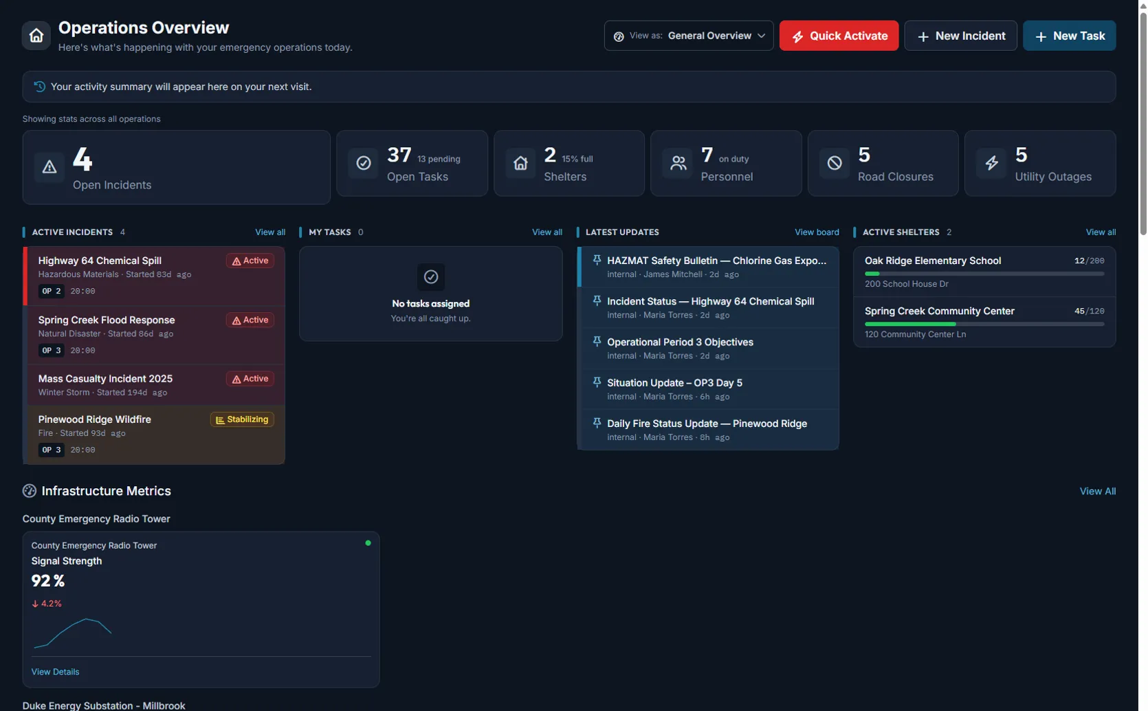Select Spring Creek Community Center shelter
Screen dimensions: 1148x711
984,322
